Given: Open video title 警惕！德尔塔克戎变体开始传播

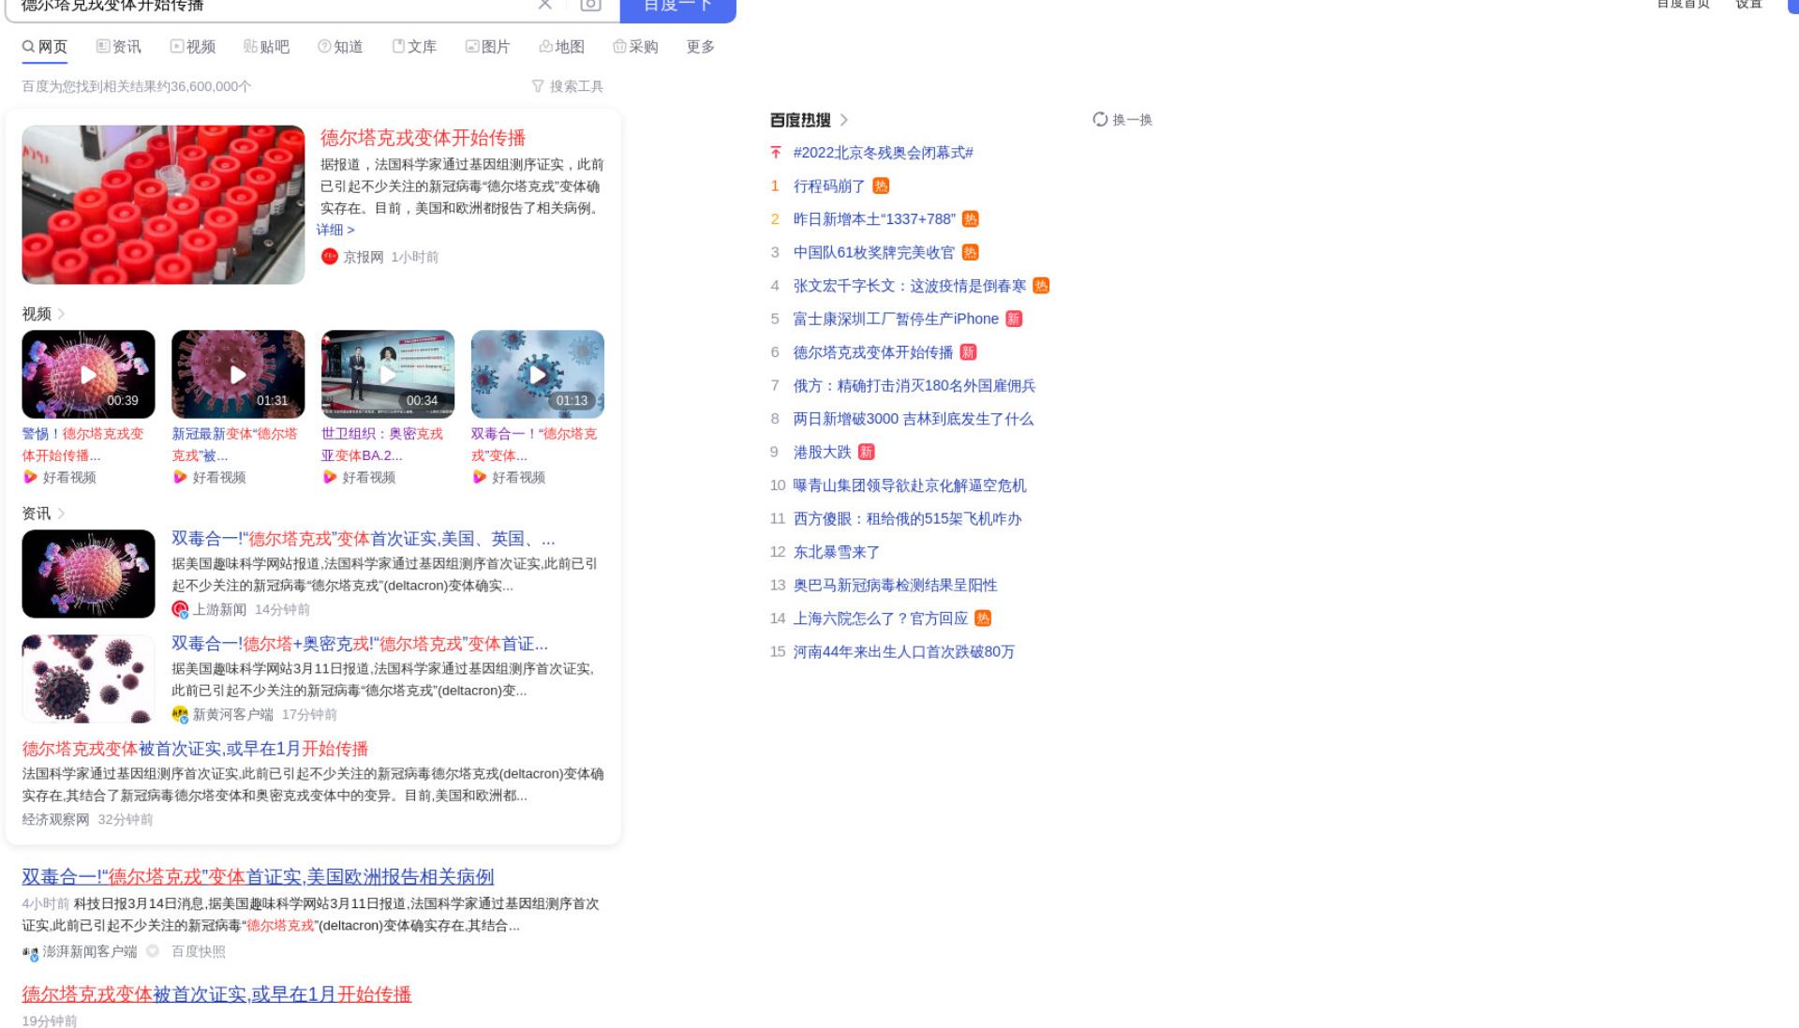Looking at the screenshot, I should point(83,444).
